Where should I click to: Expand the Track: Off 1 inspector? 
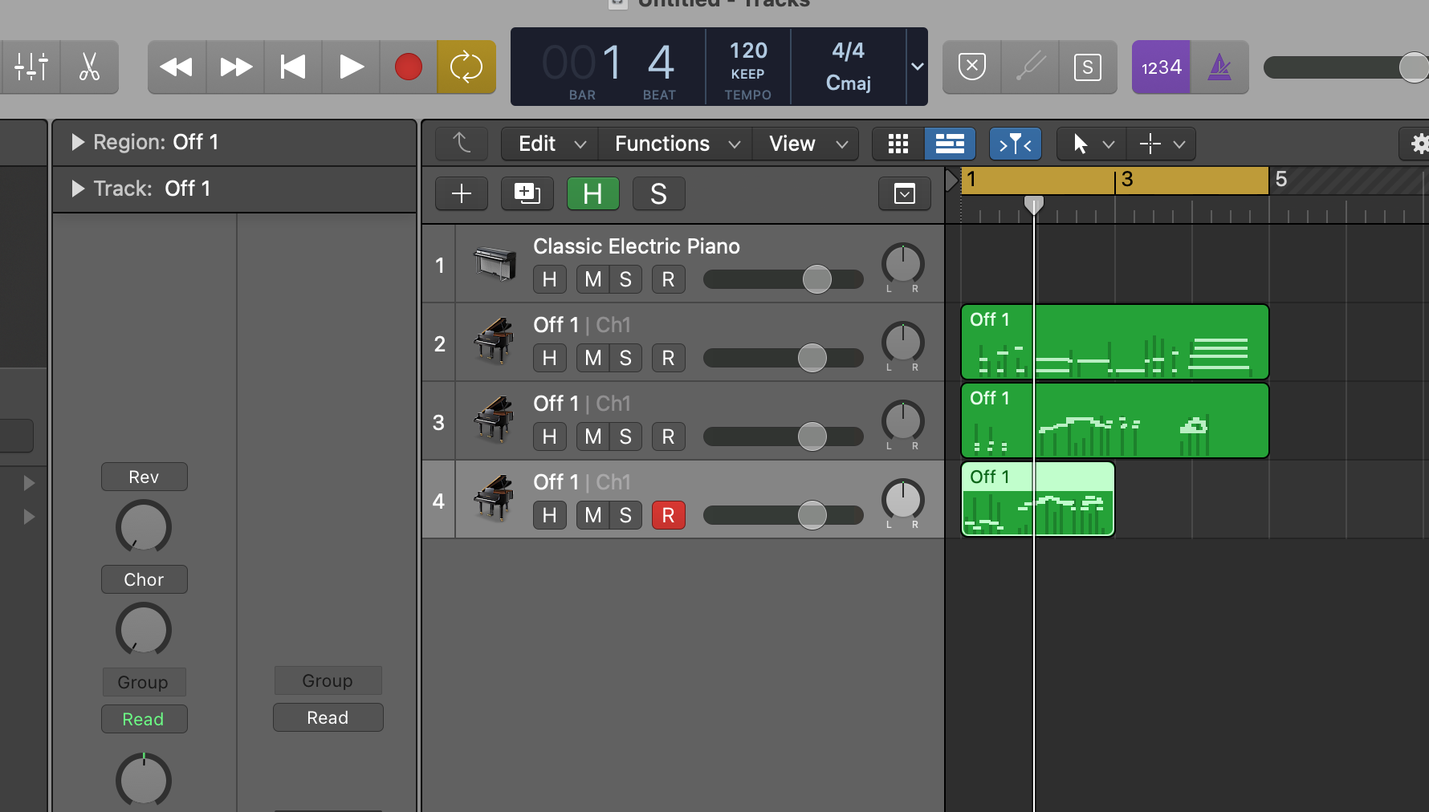tap(78, 189)
